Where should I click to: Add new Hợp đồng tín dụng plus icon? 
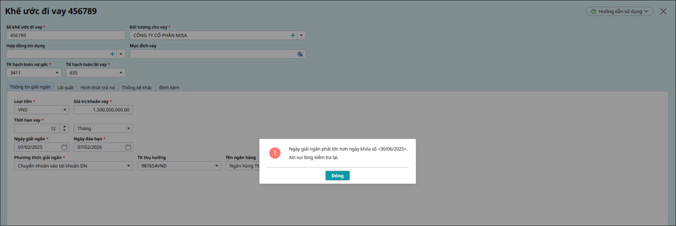[112, 54]
